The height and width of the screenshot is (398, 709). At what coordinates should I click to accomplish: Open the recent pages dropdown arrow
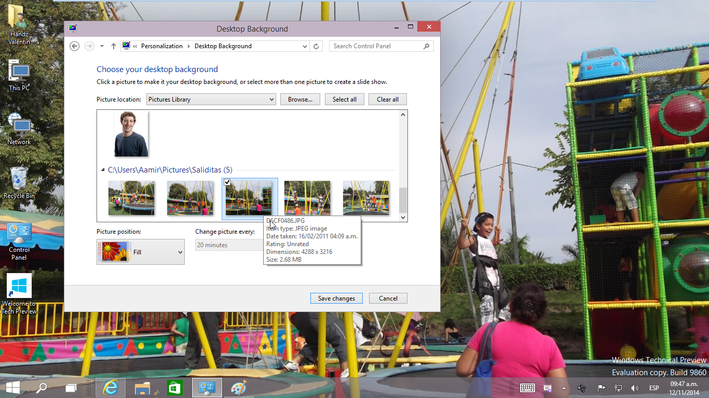102,46
